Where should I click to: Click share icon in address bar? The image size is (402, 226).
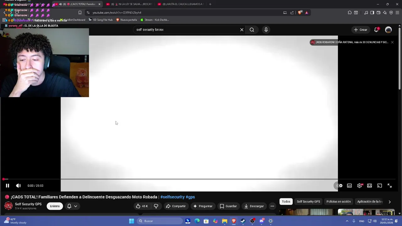coord(292,13)
